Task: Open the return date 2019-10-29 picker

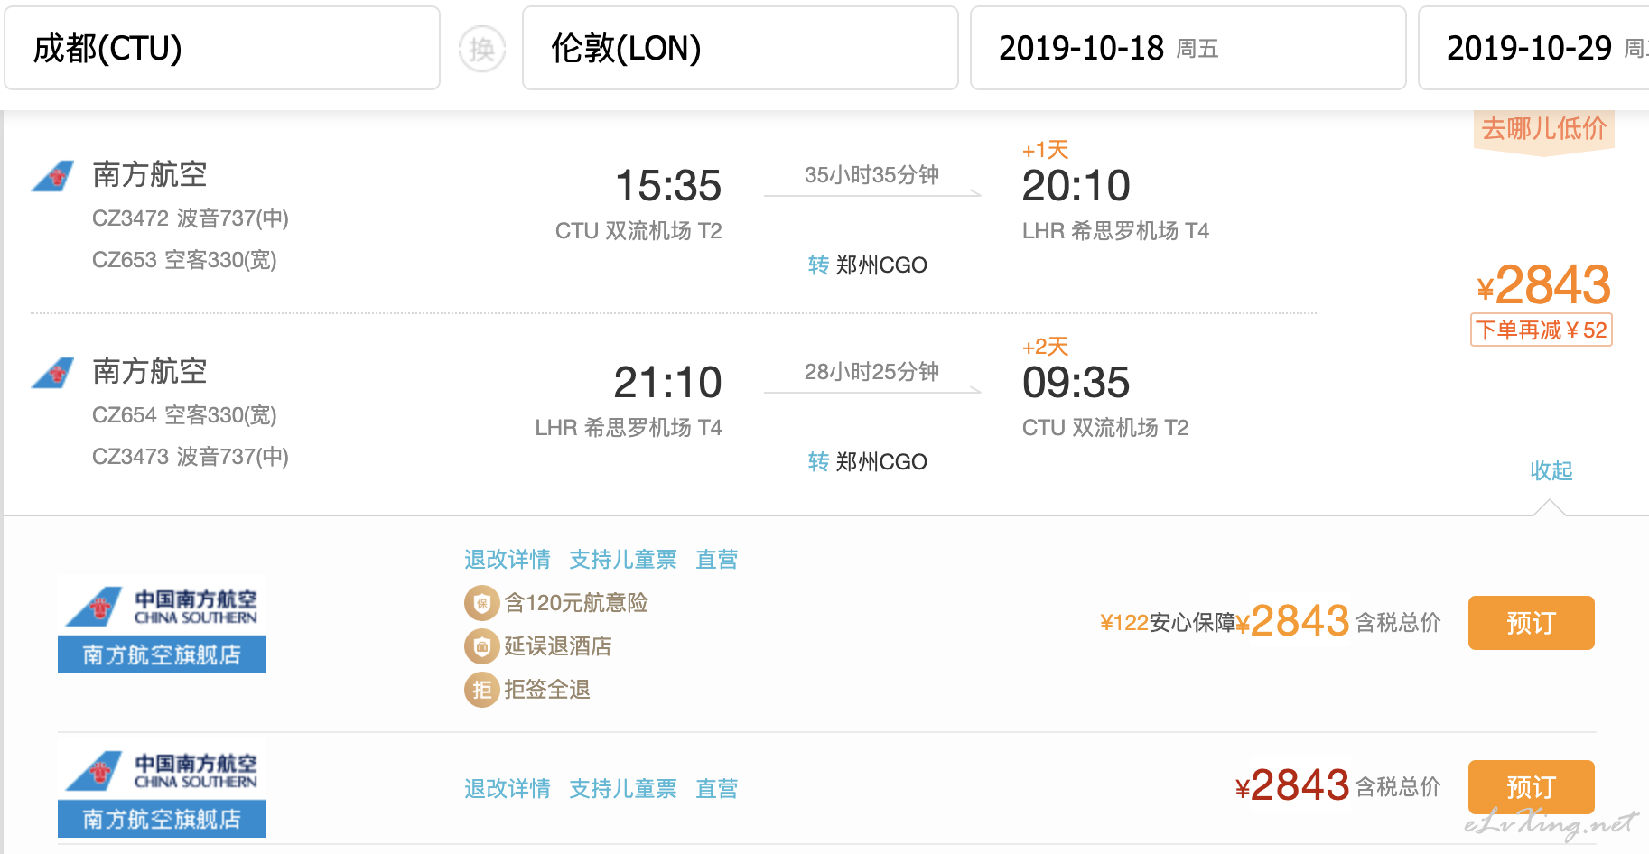Action: coord(1534,48)
